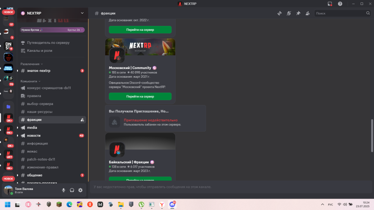This screenshot has width=374, height=210.
Task: Open the наши-ресурсы channel
Action: [x=52, y=112]
